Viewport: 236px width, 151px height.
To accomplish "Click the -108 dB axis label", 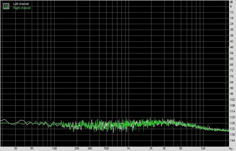I will (x=232, y=105).
